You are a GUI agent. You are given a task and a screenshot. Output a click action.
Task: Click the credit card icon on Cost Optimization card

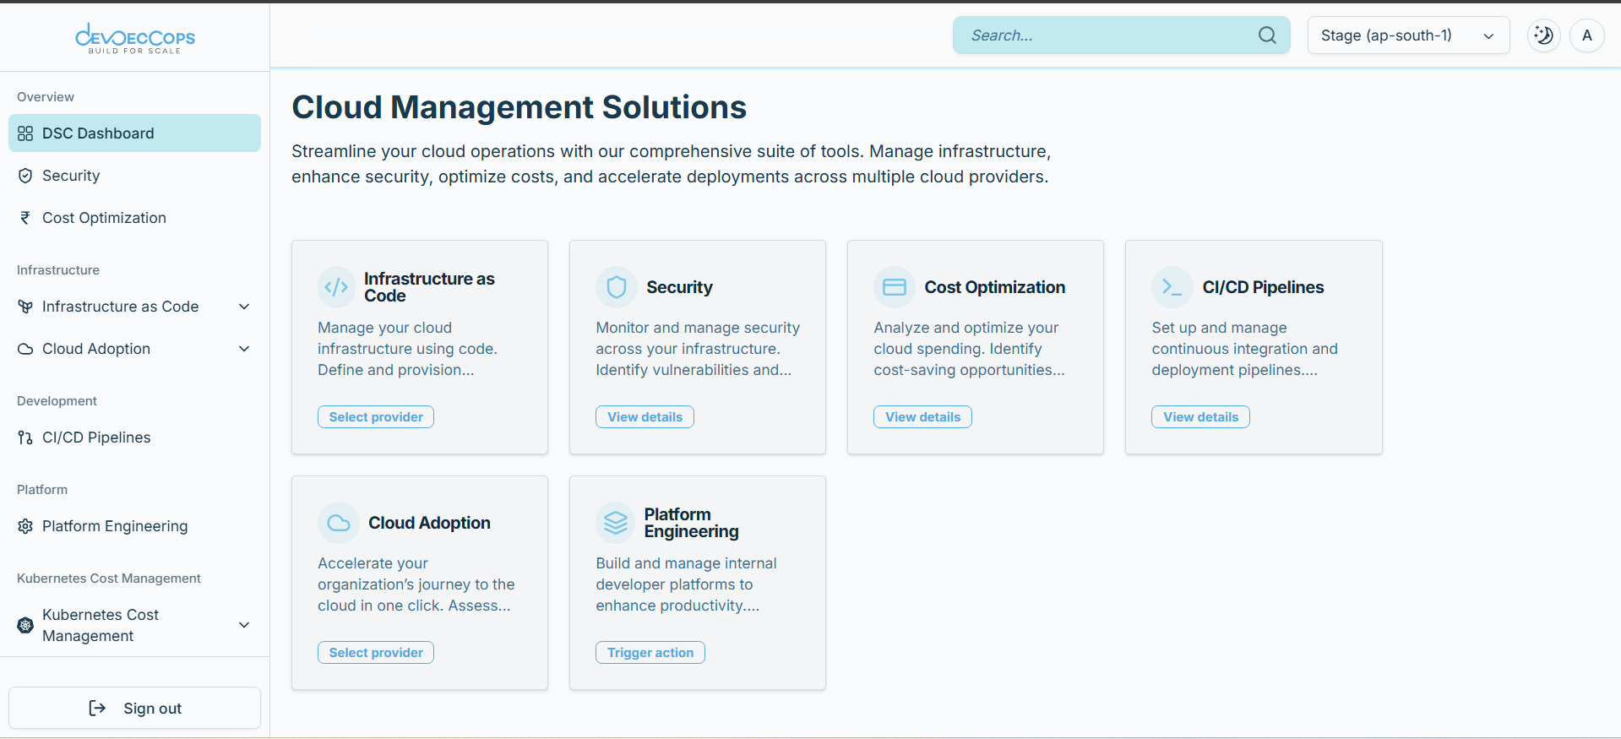(x=894, y=287)
